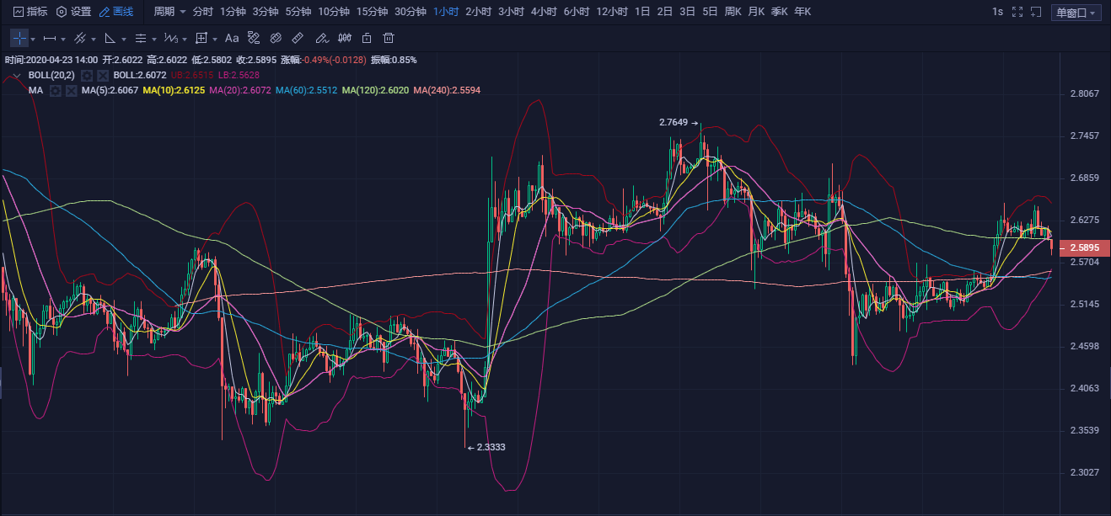Expand channel tool options arrow
The height and width of the screenshot is (516, 1111).
pos(94,39)
